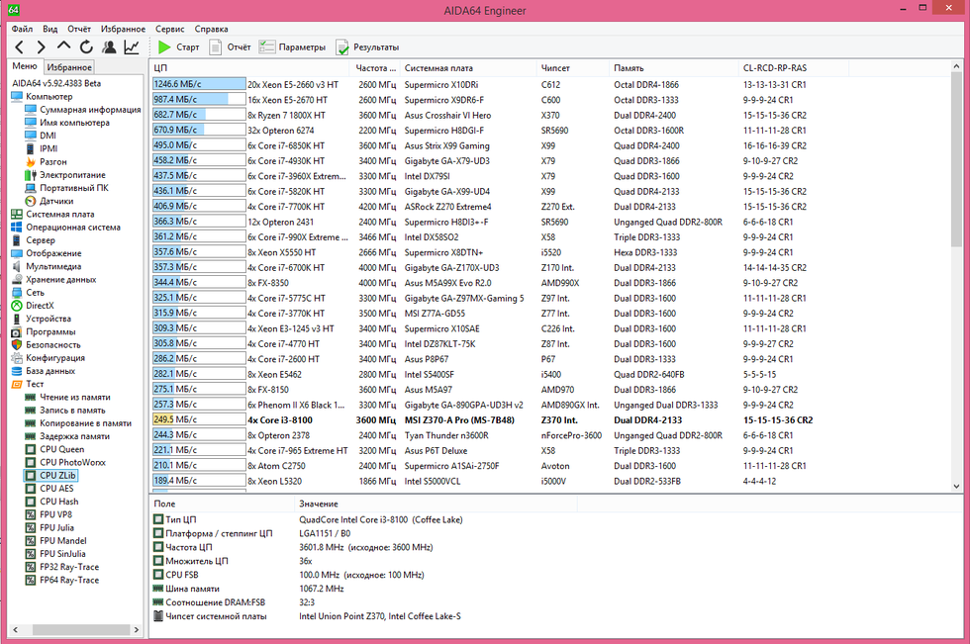Click the Разгон flame icon item

click(53, 161)
